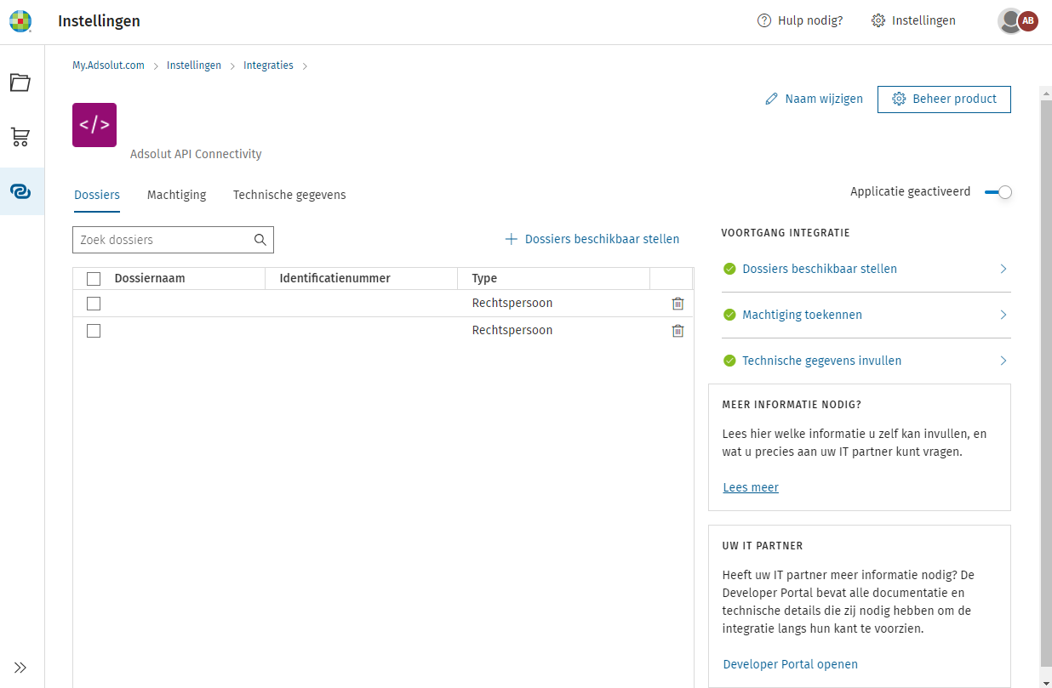The width and height of the screenshot is (1052, 688).
Task: Expand the Technische gegevens invullen chevron
Action: 1003,360
